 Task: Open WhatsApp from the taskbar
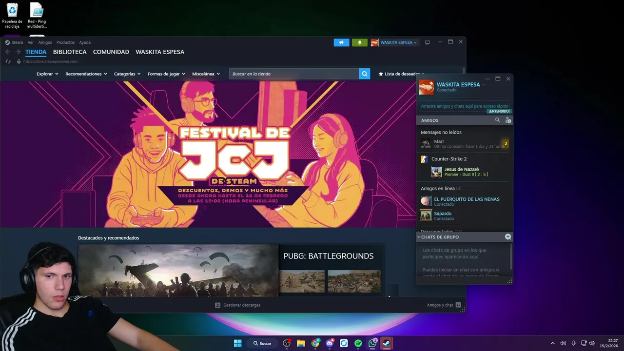(x=372, y=343)
